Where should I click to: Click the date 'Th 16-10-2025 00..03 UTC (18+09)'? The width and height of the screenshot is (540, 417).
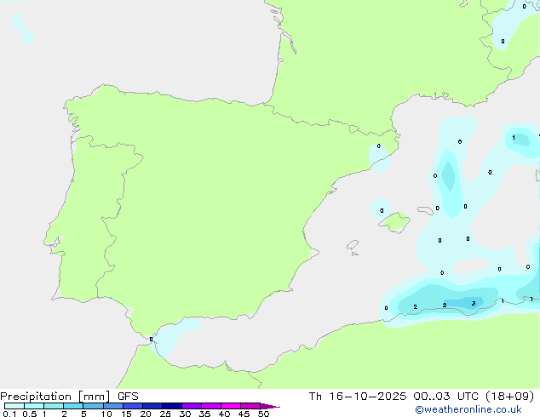pyautogui.click(x=422, y=397)
